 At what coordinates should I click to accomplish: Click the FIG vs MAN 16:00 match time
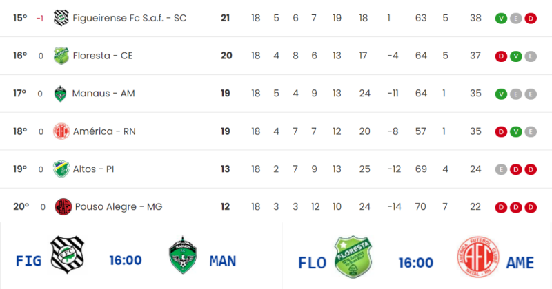point(126,261)
